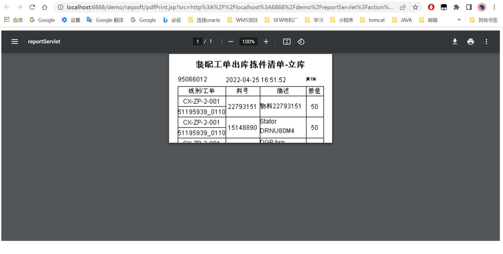This screenshot has height=254, width=503.
Task: Click the 100% zoom level field
Action: tap(248, 42)
